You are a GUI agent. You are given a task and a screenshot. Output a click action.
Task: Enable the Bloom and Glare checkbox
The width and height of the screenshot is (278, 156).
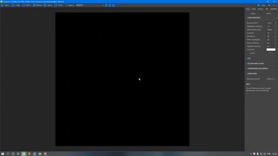(276, 64)
